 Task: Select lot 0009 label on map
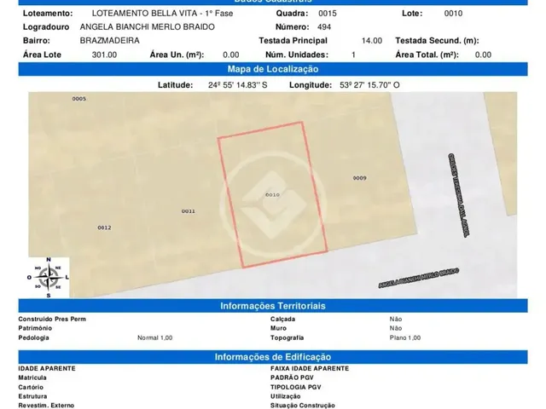[x=360, y=178]
